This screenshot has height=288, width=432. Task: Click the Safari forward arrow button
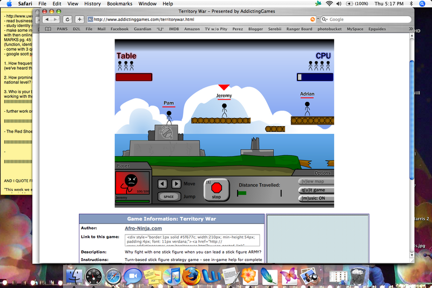click(x=56, y=19)
